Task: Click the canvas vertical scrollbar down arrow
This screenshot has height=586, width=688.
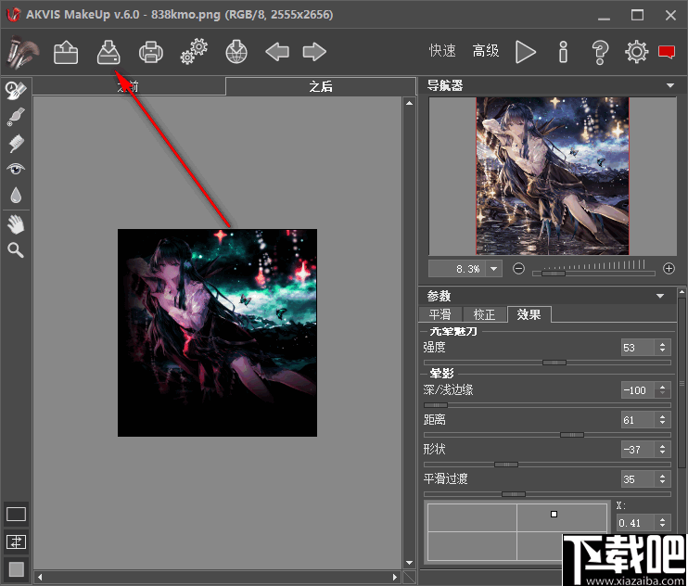Action: tap(409, 562)
